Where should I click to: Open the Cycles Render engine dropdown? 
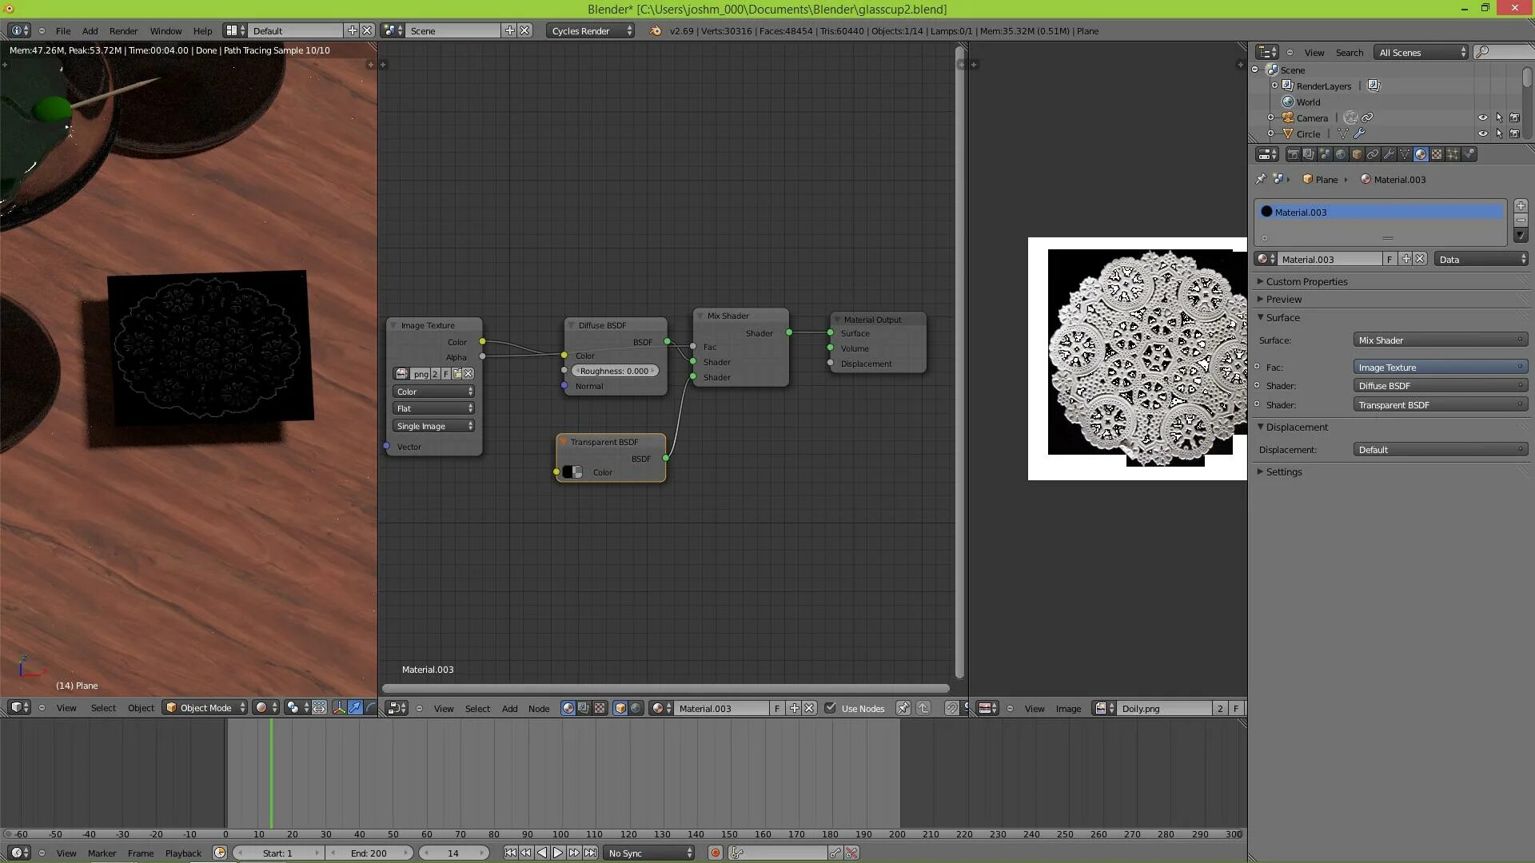coord(591,30)
